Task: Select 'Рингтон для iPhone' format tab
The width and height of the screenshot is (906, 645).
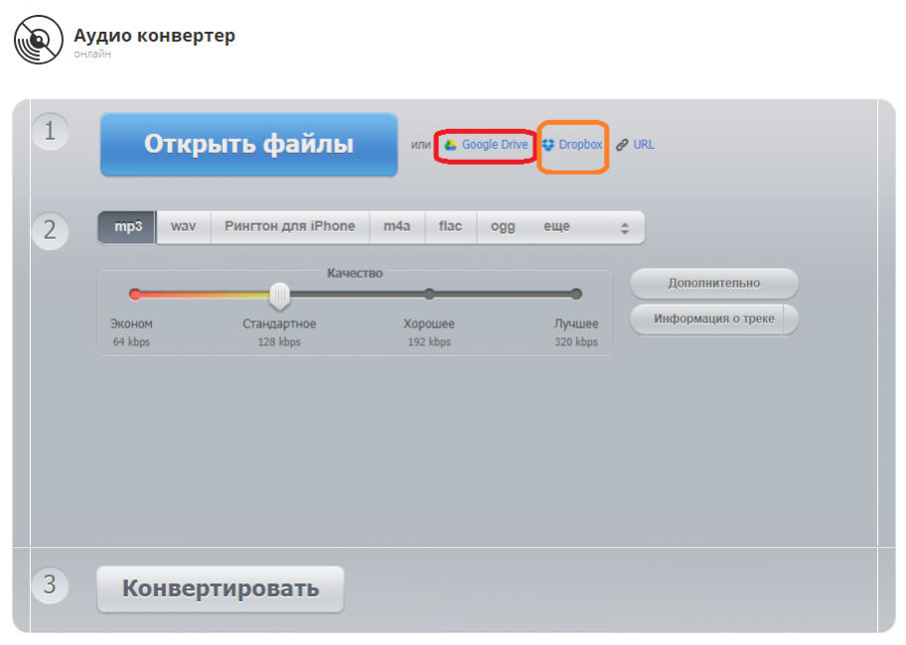Action: [290, 226]
